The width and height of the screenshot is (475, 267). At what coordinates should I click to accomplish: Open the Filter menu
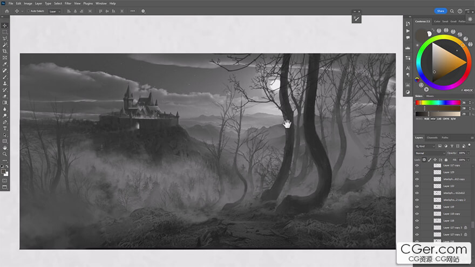click(x=68, y=3)
